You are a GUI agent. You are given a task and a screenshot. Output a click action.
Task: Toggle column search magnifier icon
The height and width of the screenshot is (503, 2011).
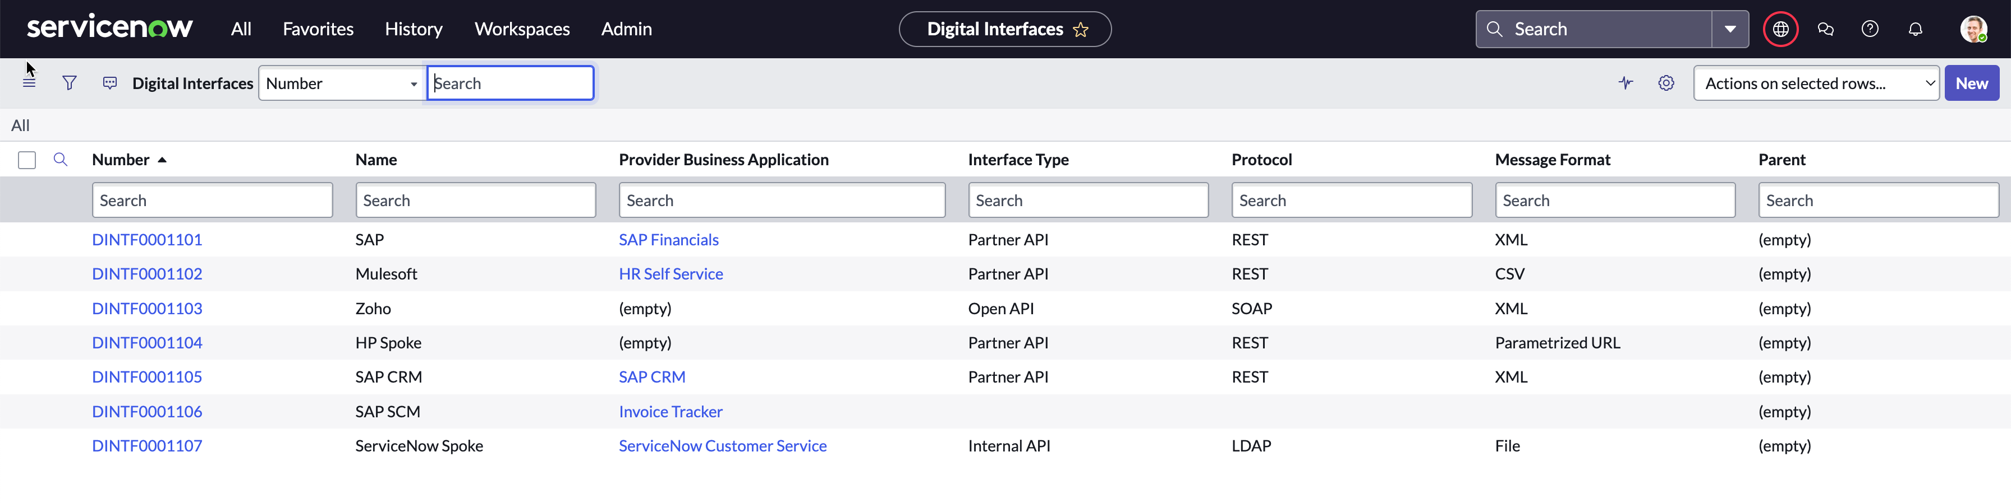[60, 159]
